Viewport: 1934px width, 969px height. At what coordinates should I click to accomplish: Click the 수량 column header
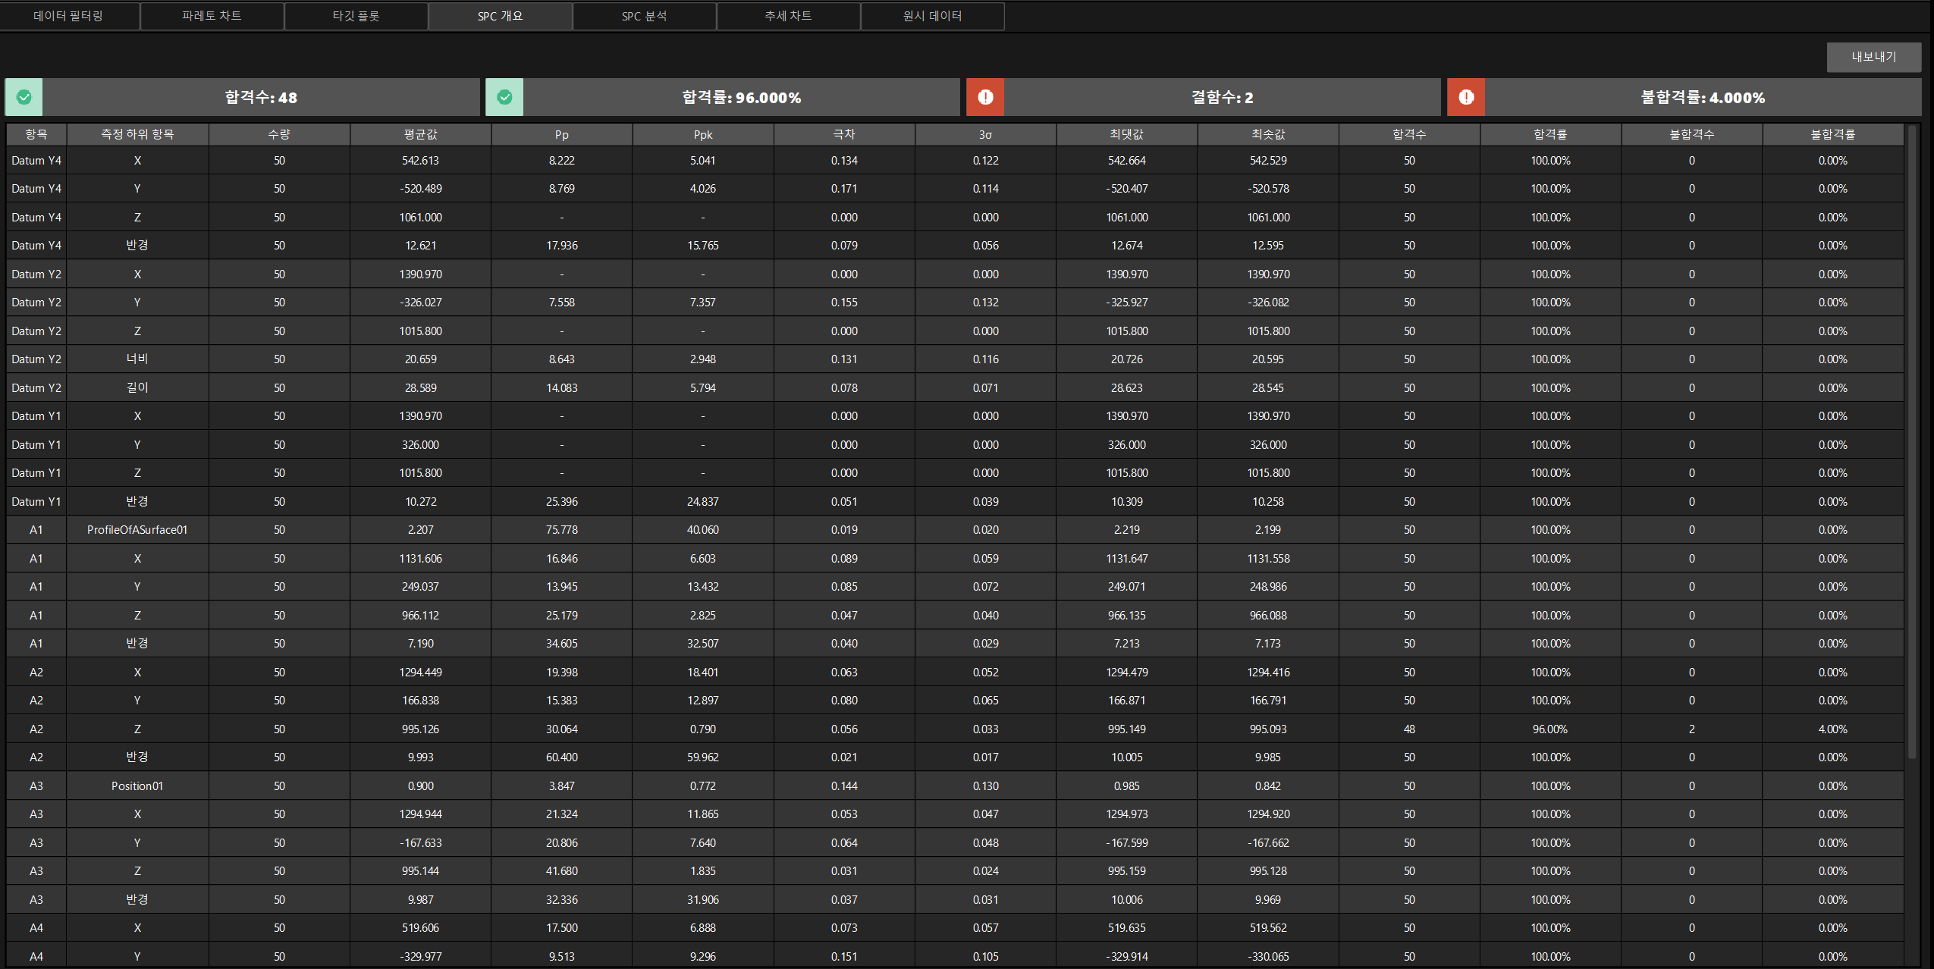(279, 134)
